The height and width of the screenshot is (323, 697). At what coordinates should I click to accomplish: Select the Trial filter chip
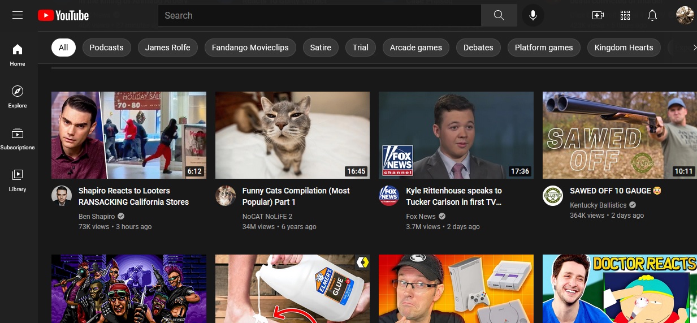click(361, 48)
